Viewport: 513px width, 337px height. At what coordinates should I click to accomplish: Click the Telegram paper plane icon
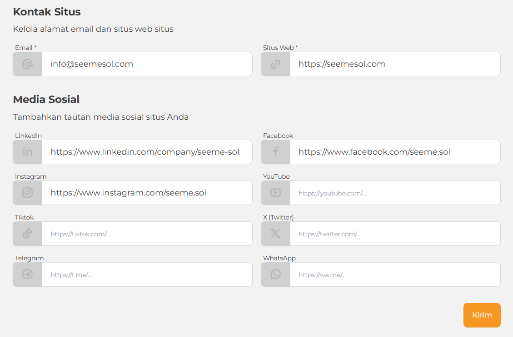28,274
